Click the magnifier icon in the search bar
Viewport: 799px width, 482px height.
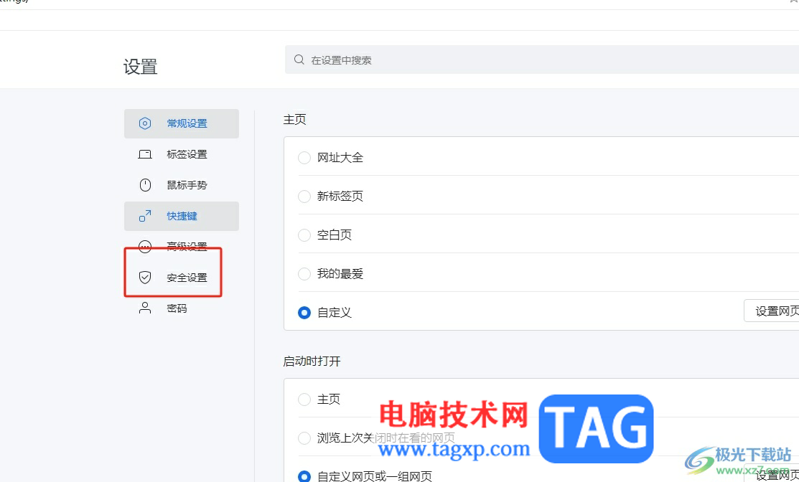(299, 60)
